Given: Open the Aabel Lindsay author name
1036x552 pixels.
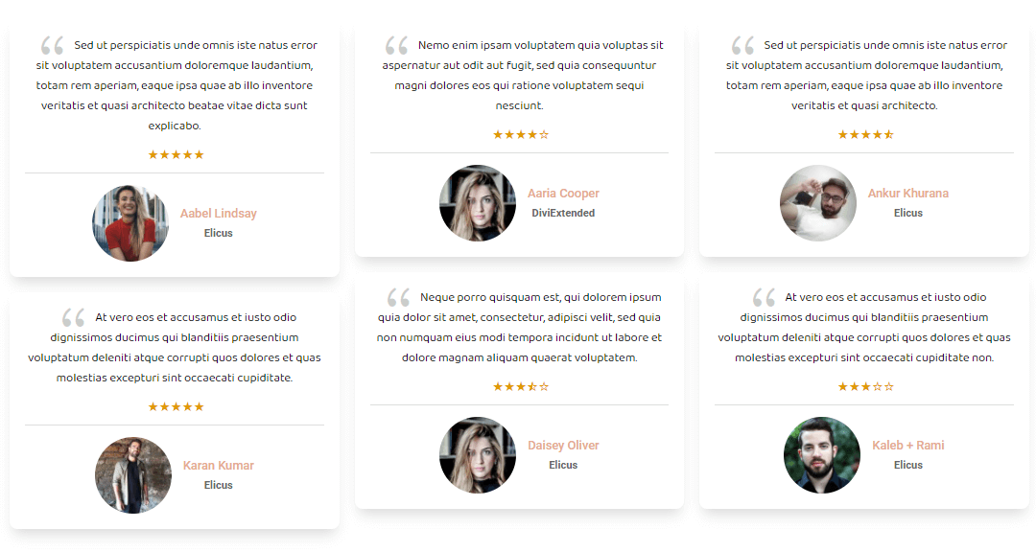Looking at the screenshot, I should (219, 214).
